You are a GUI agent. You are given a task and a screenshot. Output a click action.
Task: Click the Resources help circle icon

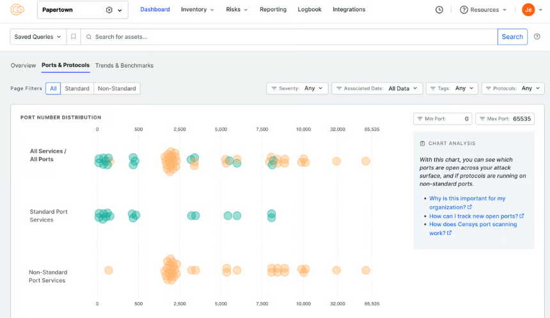click(464, 10)
